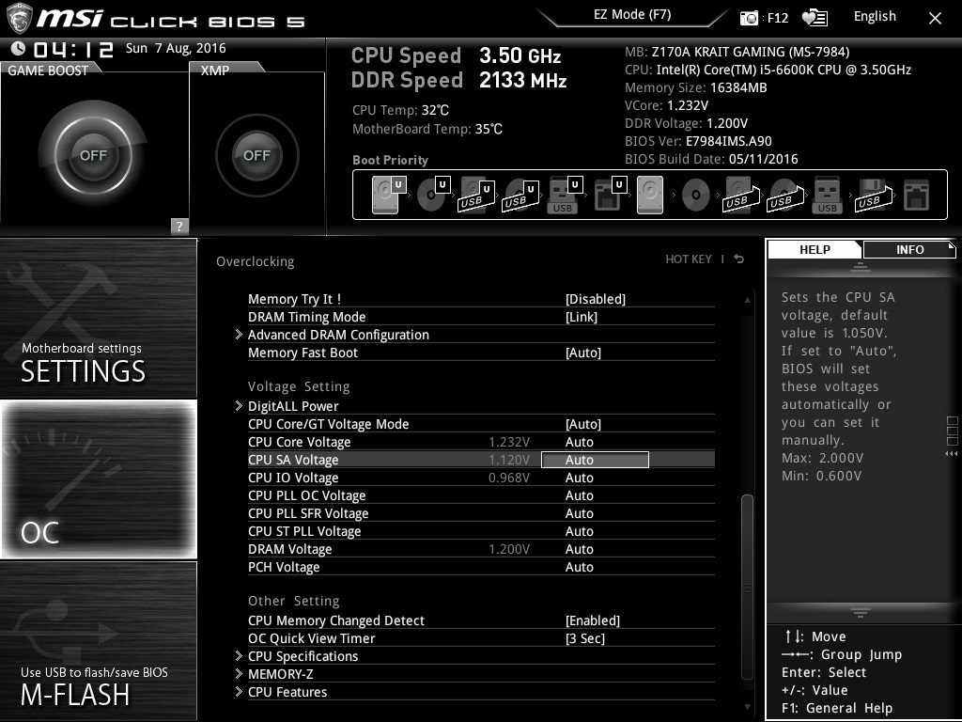This screenshot has width=962, height=722.
Task: Click the question mark help icon under Game Boost
Action: tap(179, 226)
